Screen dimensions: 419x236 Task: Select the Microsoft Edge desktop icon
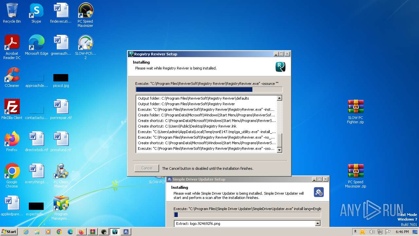[36, 45]
